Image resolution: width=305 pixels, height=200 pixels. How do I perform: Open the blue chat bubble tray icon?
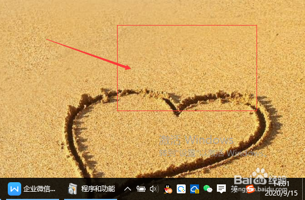tap(181, 189)
